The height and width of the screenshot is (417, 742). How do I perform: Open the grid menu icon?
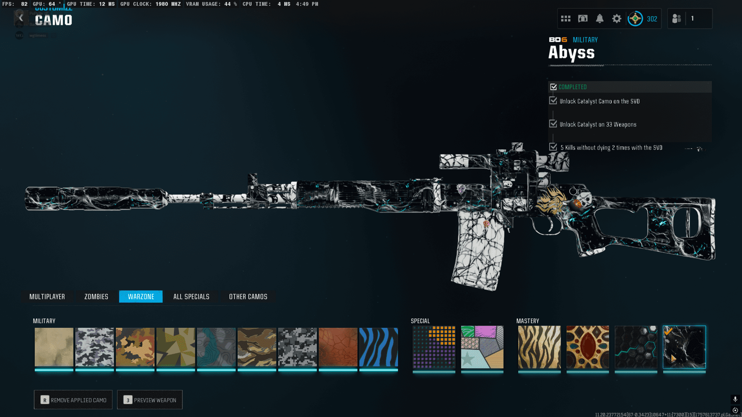click(565, 19)
